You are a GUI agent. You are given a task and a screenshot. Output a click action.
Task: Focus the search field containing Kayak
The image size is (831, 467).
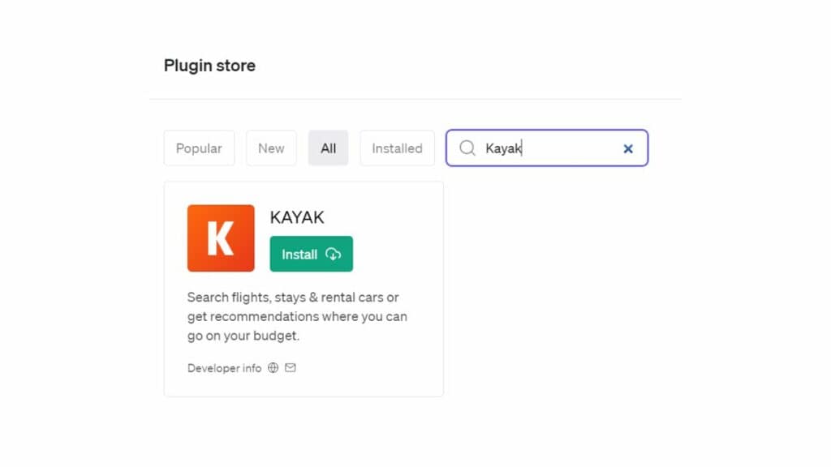pyautogui.click(x=547, y=148)
